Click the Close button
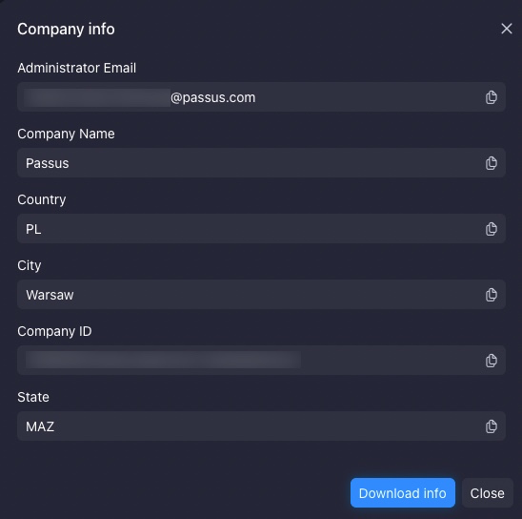522x519 pixels. [x=487, y=493]
